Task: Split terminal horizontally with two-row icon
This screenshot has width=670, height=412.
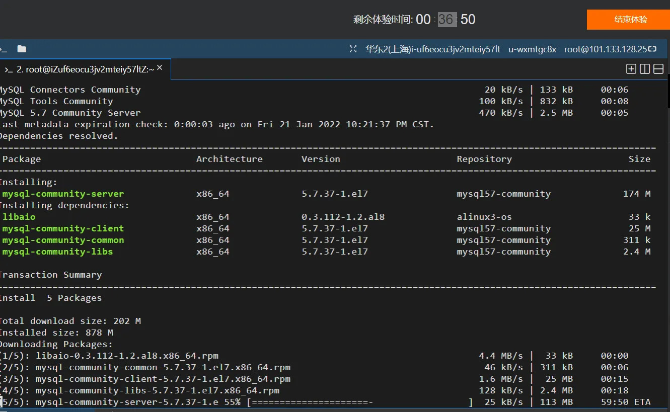Action: coord(658,69)
